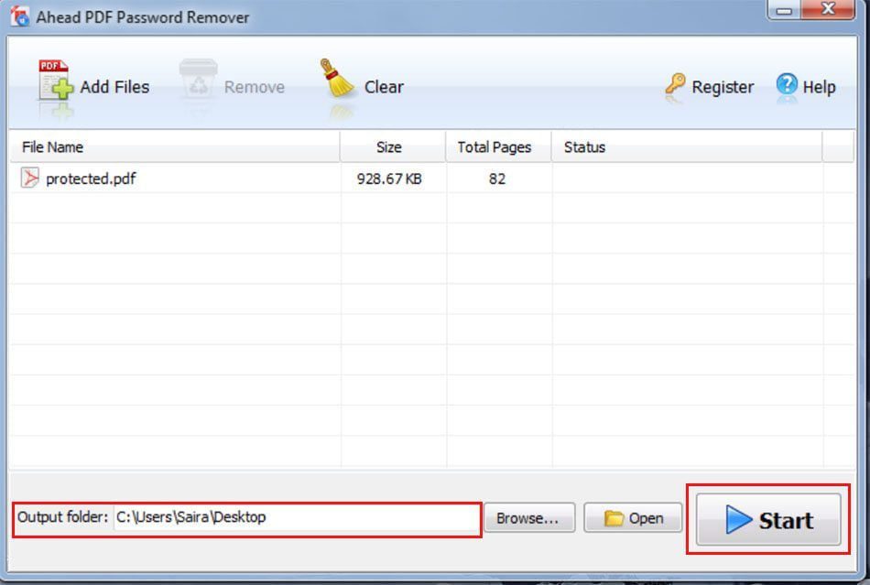The image size is (870, 585).
Task: Click the Remove toolbar label
Action: (x=254, y=87)
